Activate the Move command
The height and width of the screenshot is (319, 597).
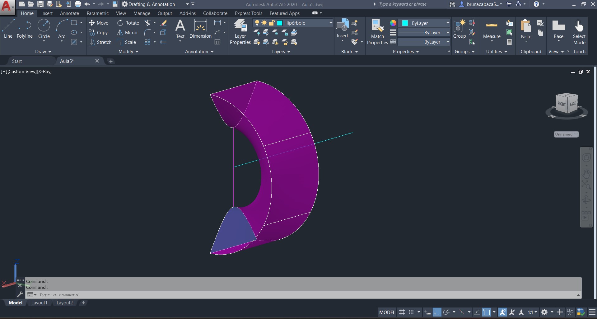pos(98,23)
